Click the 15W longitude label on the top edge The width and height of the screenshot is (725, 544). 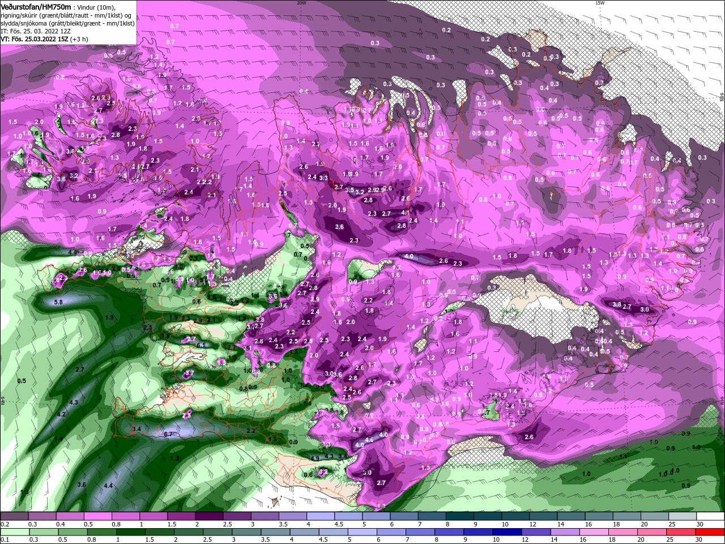coord(600,3)
